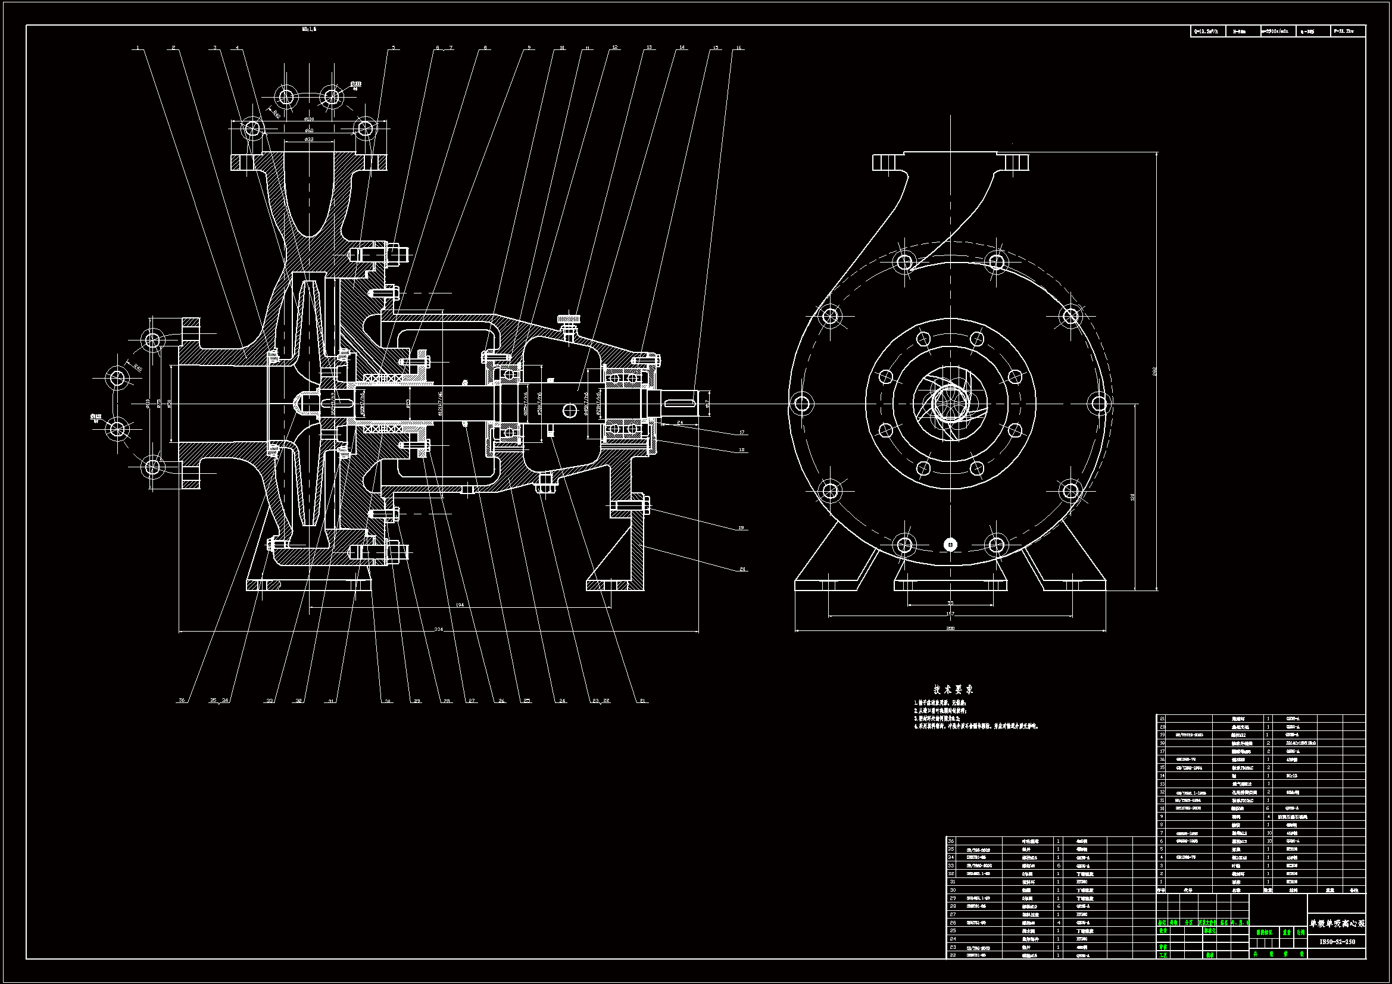The width and height of the screenshot is (1392, 984).
Task: Select part balloon number 16 at top
Action: [738, 47]
